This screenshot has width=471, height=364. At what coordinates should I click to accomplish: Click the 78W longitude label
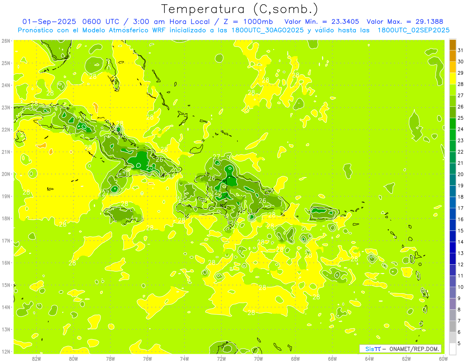click(x=110, y=359)
